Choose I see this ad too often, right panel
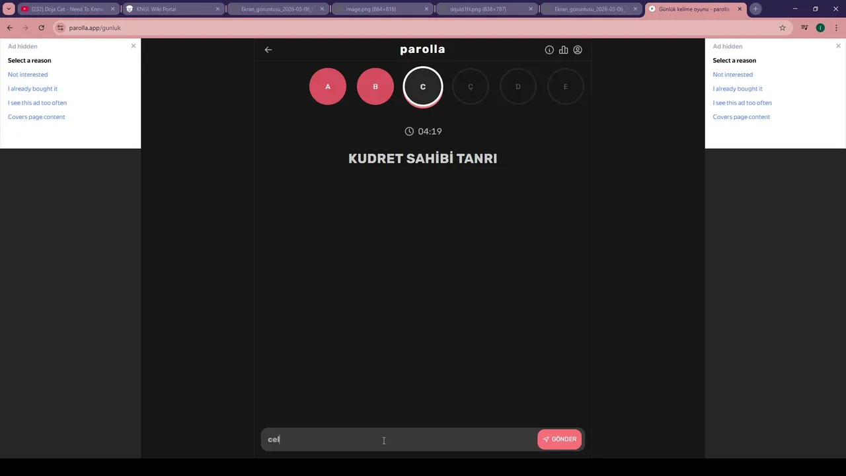This screenshot has height=476, width=846. tap(742, 102)
